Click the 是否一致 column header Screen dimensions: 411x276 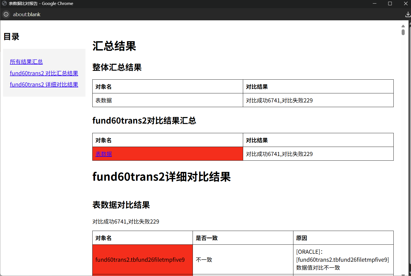tap(207, 238)
